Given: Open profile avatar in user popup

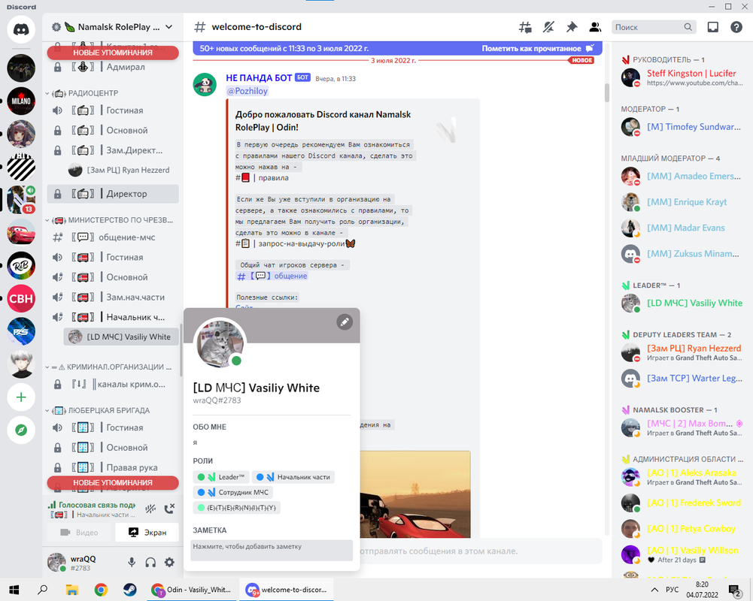Looking at the screenshot, I should (220, 343).
